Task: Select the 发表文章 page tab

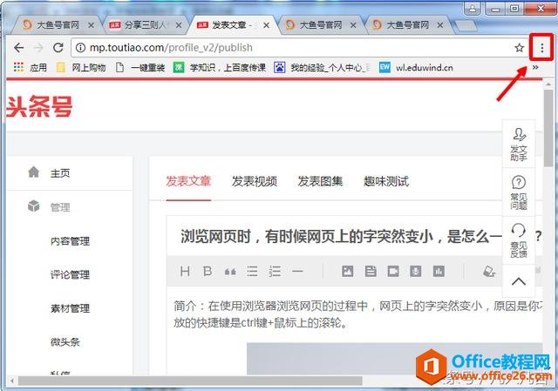Action: pos(188,181)
